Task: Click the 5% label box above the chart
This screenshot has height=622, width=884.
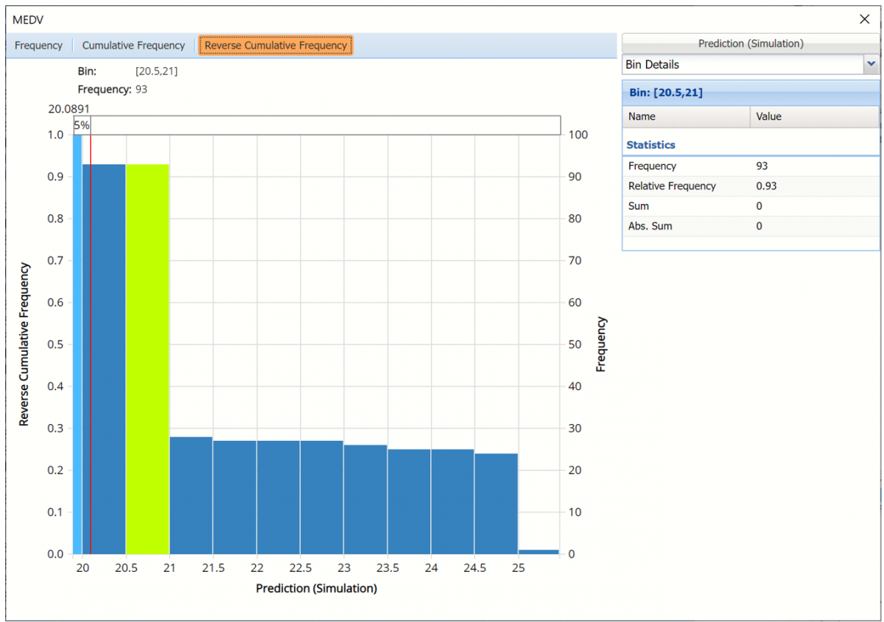Action: [82, 126]
